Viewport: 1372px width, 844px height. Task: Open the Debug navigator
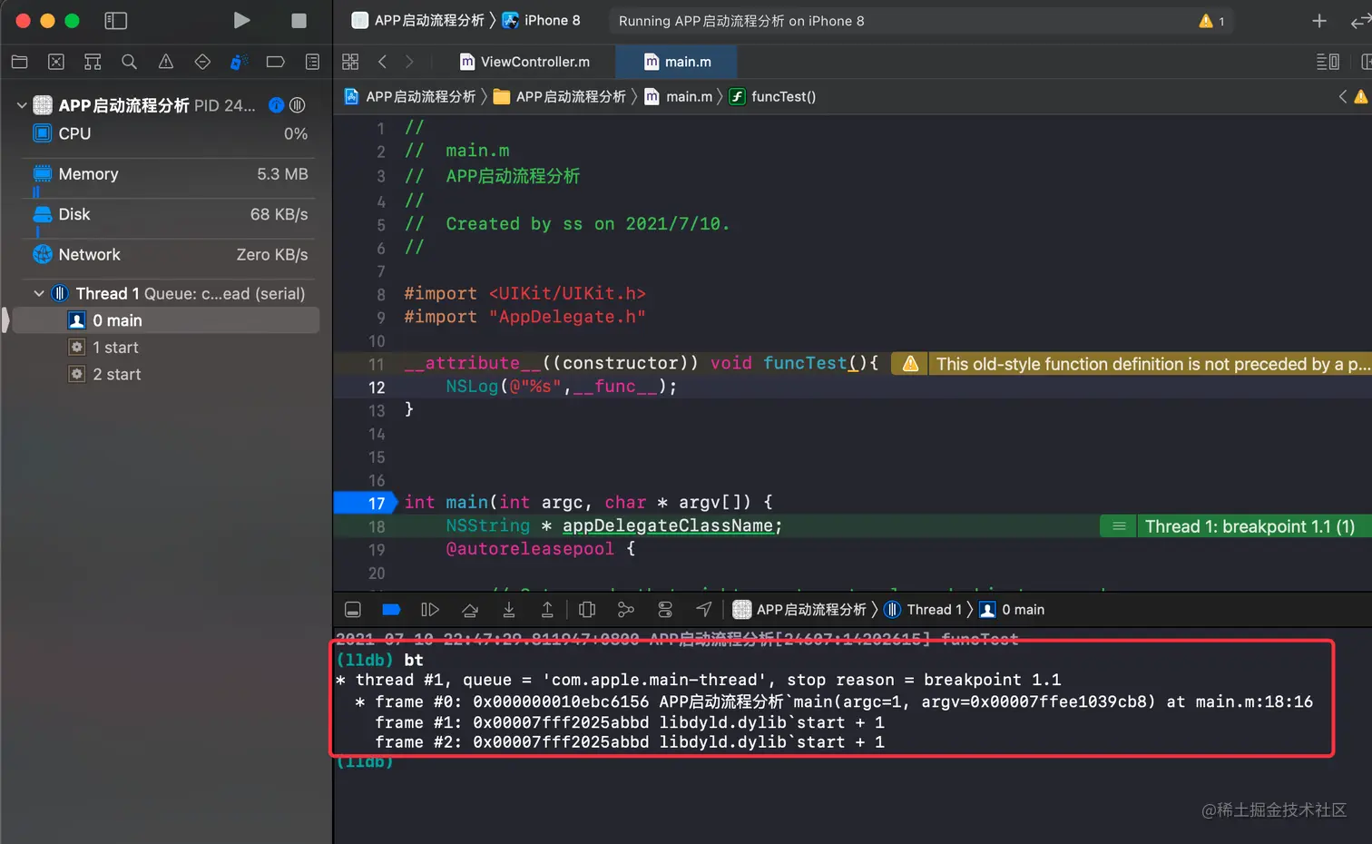239,62
